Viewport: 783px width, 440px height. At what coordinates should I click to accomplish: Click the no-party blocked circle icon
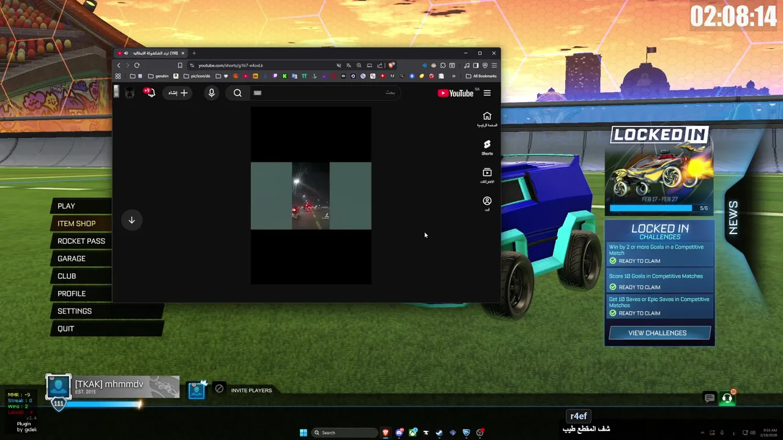pyautogui.click(x=219, y=389)
